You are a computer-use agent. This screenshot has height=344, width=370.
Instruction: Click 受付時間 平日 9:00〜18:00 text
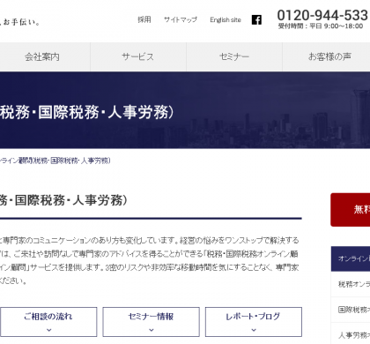[321, 26]
